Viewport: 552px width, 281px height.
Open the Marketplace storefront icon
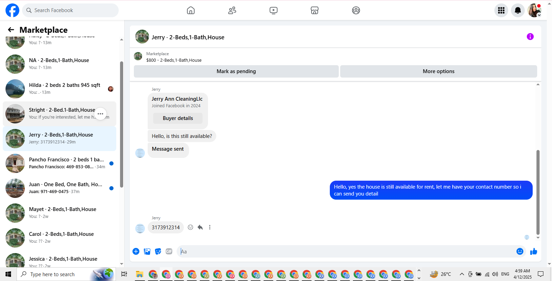(x=315, y=10)
